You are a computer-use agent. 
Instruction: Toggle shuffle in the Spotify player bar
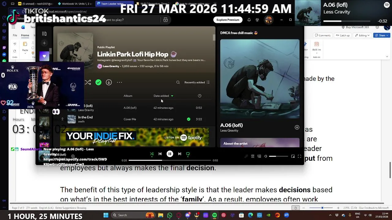152,154
